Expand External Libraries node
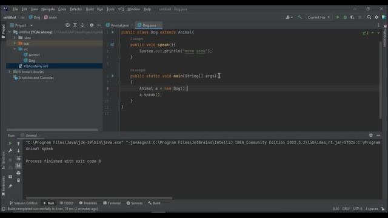This screenshot has width=388, height=218. tap(10, 72)
